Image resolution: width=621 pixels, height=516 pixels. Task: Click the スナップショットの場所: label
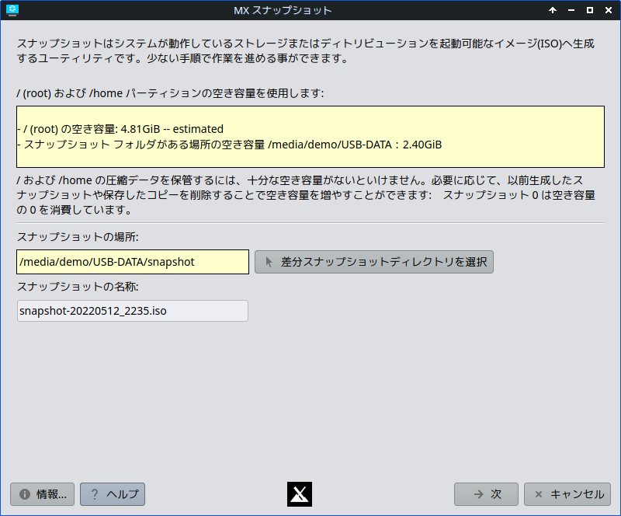pyautogui.click(x=78, y=237)
